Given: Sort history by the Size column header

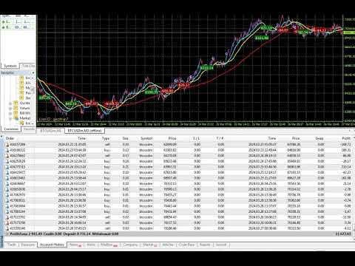Looking at the screenshot, I should [125, 138].
